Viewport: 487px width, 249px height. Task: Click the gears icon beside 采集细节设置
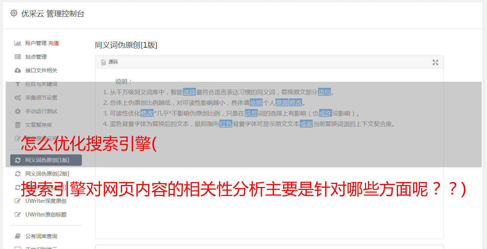point(17,98)
